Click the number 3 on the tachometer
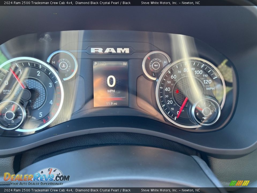This screenshot has height=193, width=257. (x=50, y=85)
